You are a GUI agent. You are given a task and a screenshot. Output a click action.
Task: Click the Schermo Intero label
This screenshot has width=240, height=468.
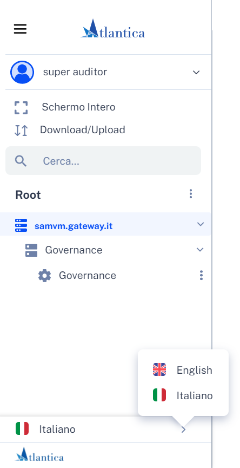78,107
